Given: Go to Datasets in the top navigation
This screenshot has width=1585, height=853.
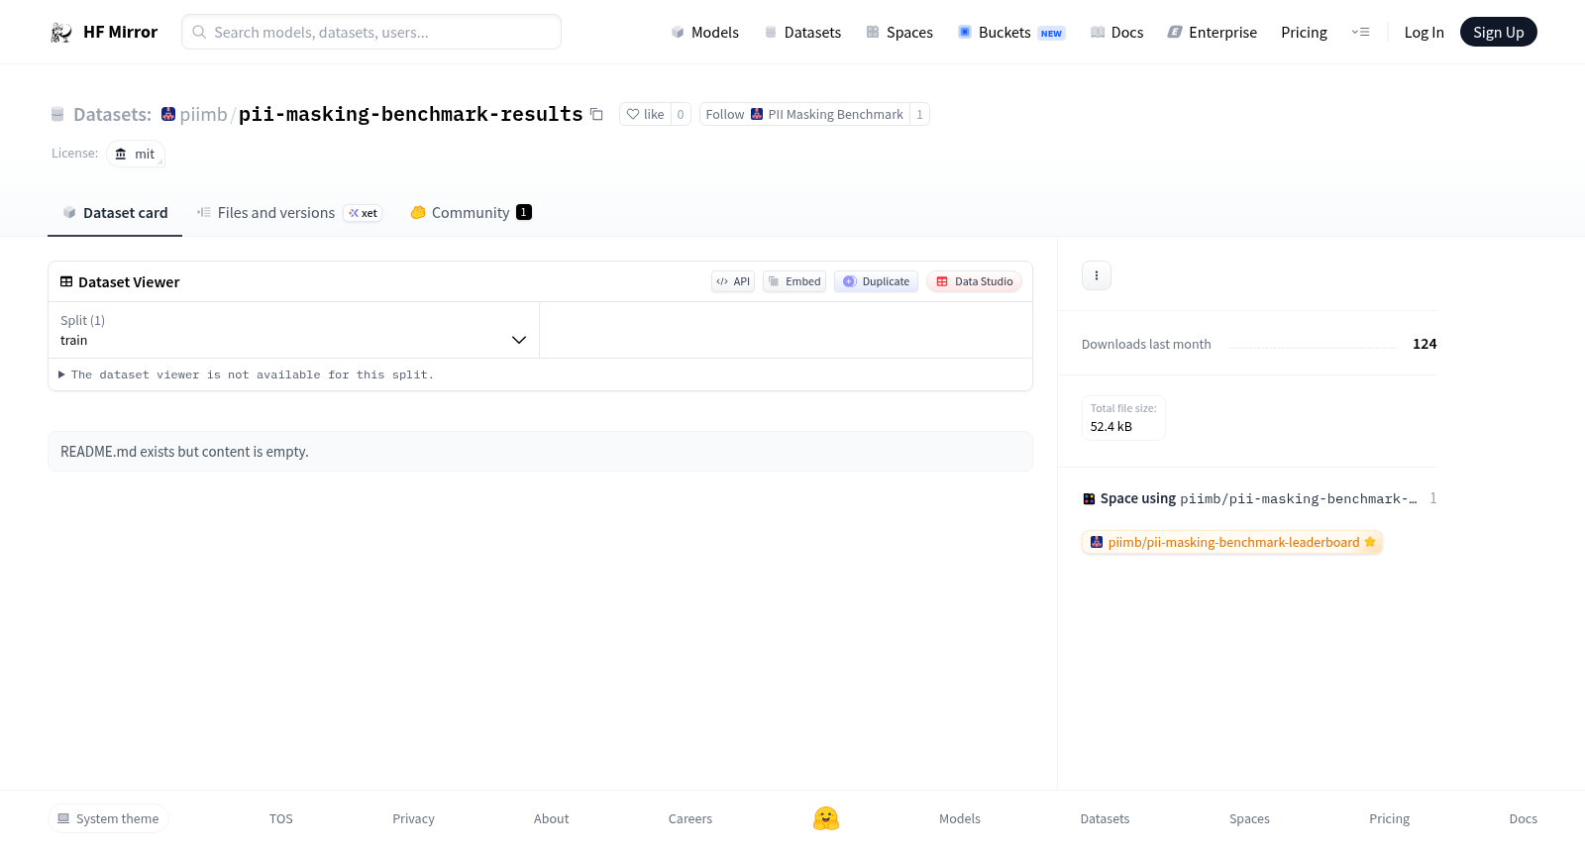Looking at the screenshot, I should [802, 33].
